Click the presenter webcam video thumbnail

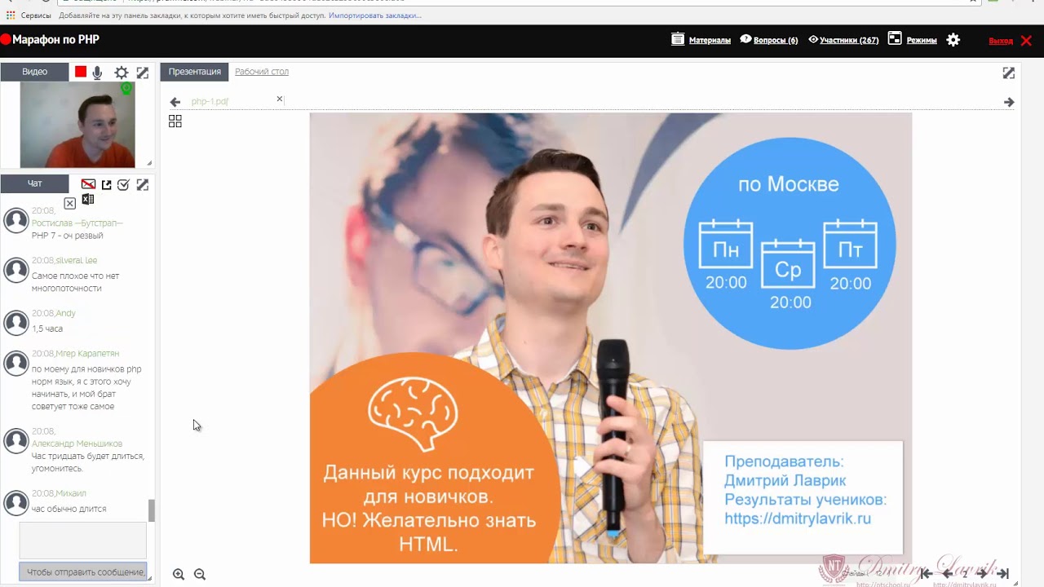pos(77,125)
